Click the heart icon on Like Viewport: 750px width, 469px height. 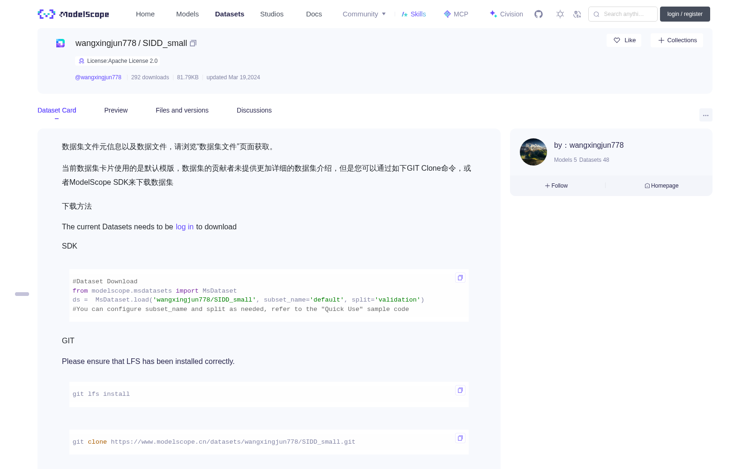(617, 40)
